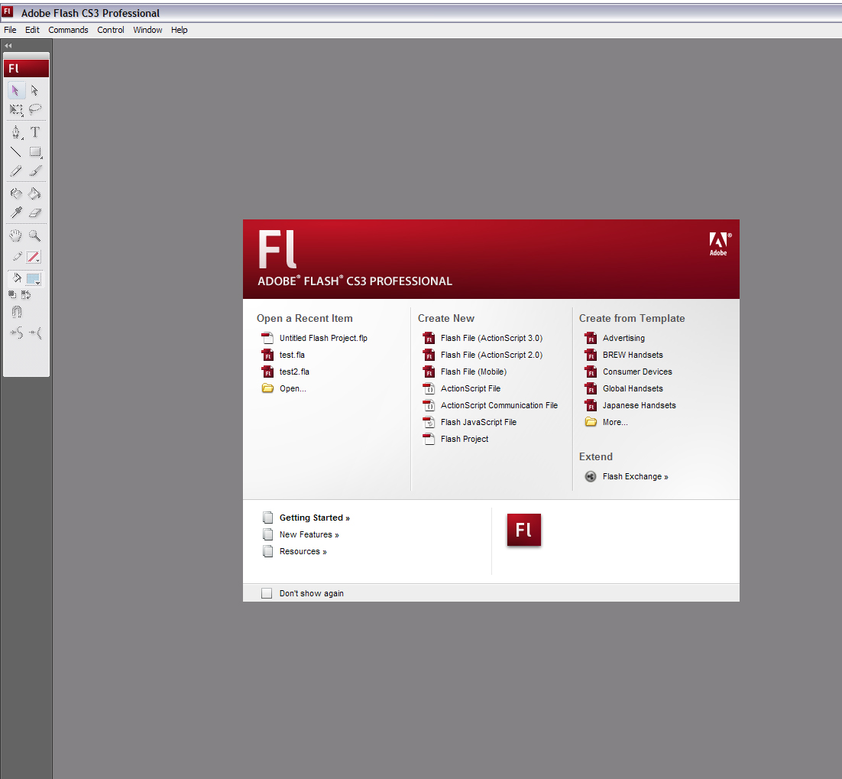Create new Flash File (ActionScript 3.0)
Viewport: 842px width, 779px height.
[483, 338]
